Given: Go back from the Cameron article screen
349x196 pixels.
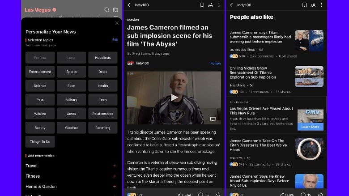Looking at the screenshot, I should click(x=129, y=5).
